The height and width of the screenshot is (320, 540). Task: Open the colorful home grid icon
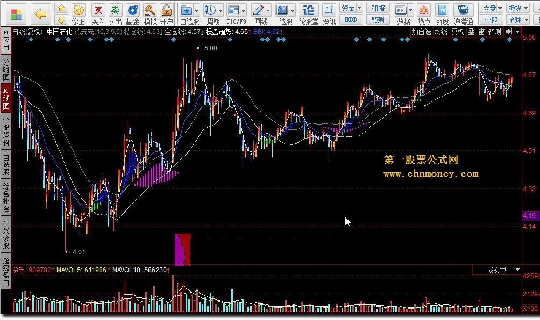pos(16,14)
